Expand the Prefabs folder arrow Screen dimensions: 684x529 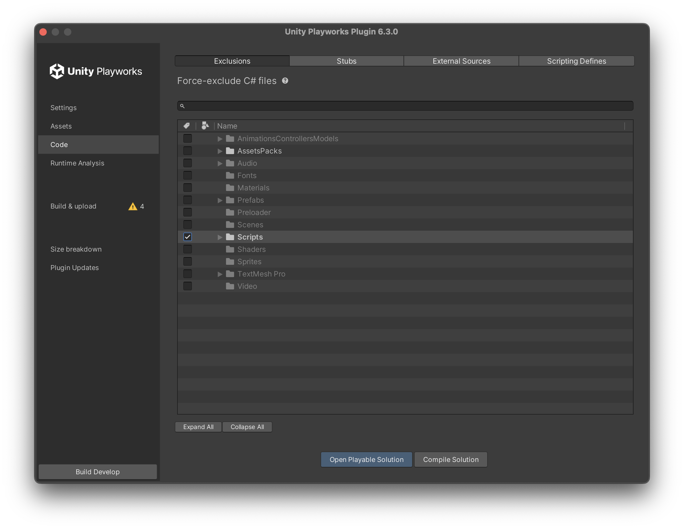(220, 201)
